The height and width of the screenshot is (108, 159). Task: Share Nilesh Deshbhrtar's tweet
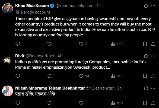point(153,103)
